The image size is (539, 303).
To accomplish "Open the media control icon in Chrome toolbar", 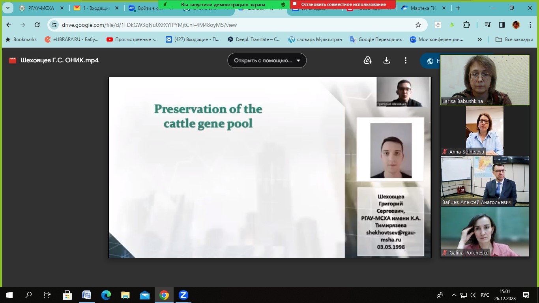I will 488,25.
